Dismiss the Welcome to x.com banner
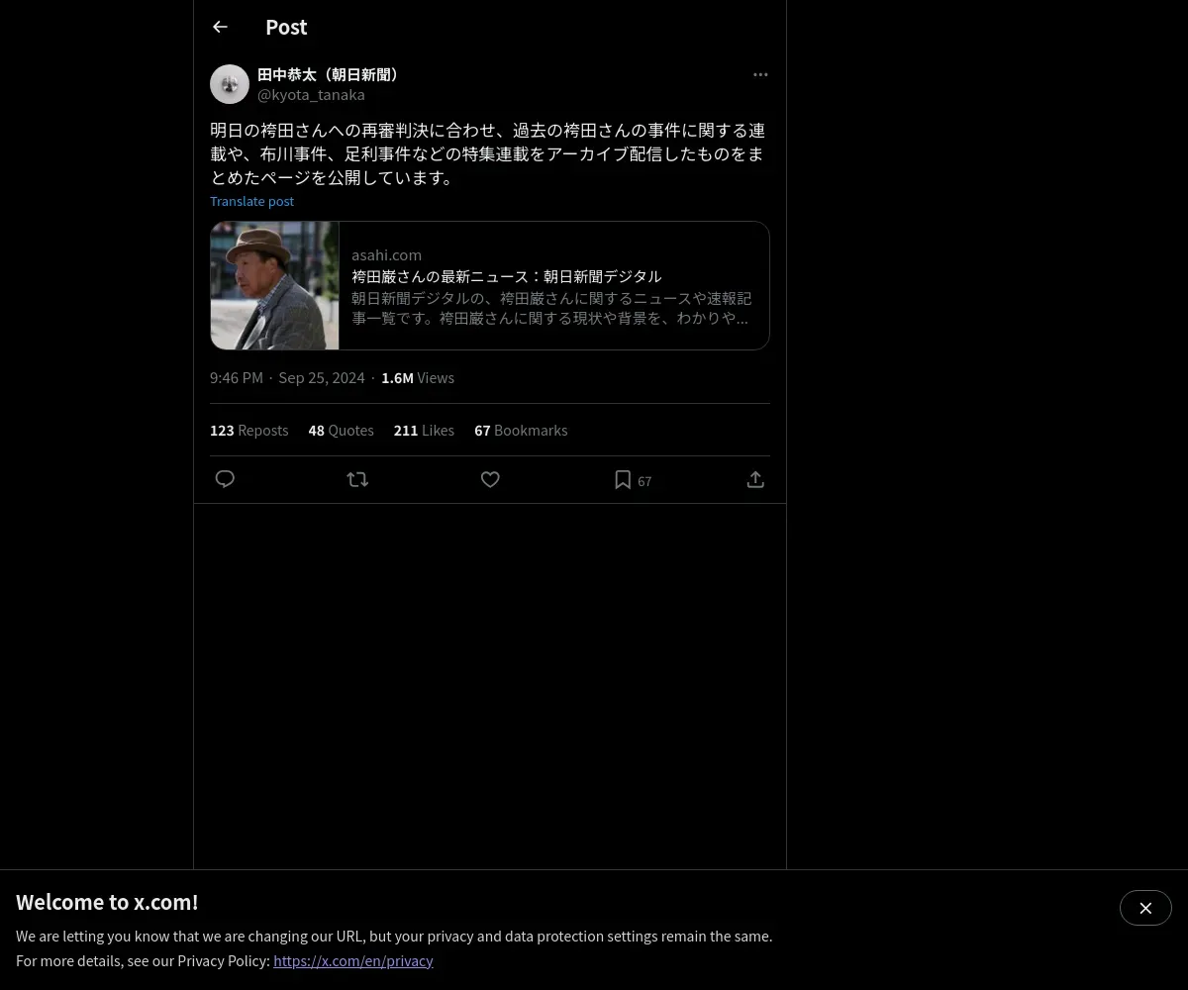Screen dimensions: 1188x990 (1145, 908)
